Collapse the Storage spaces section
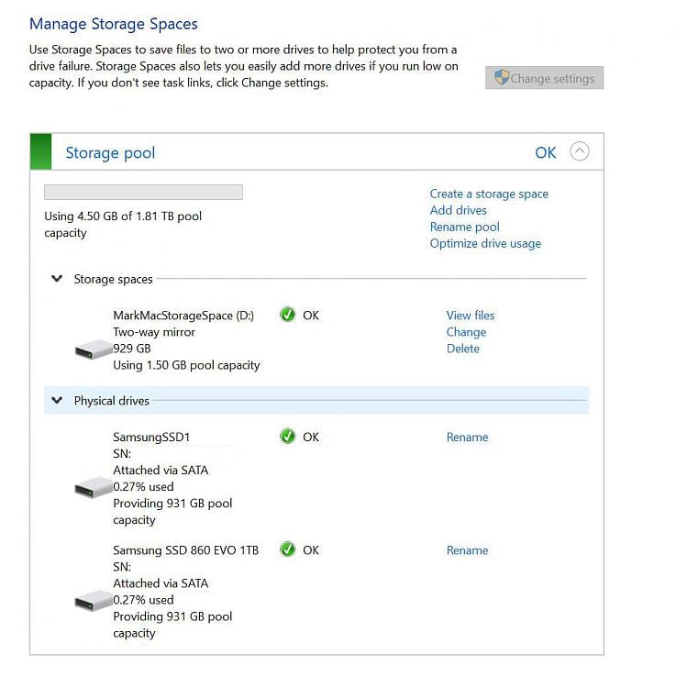 [57, 278]
